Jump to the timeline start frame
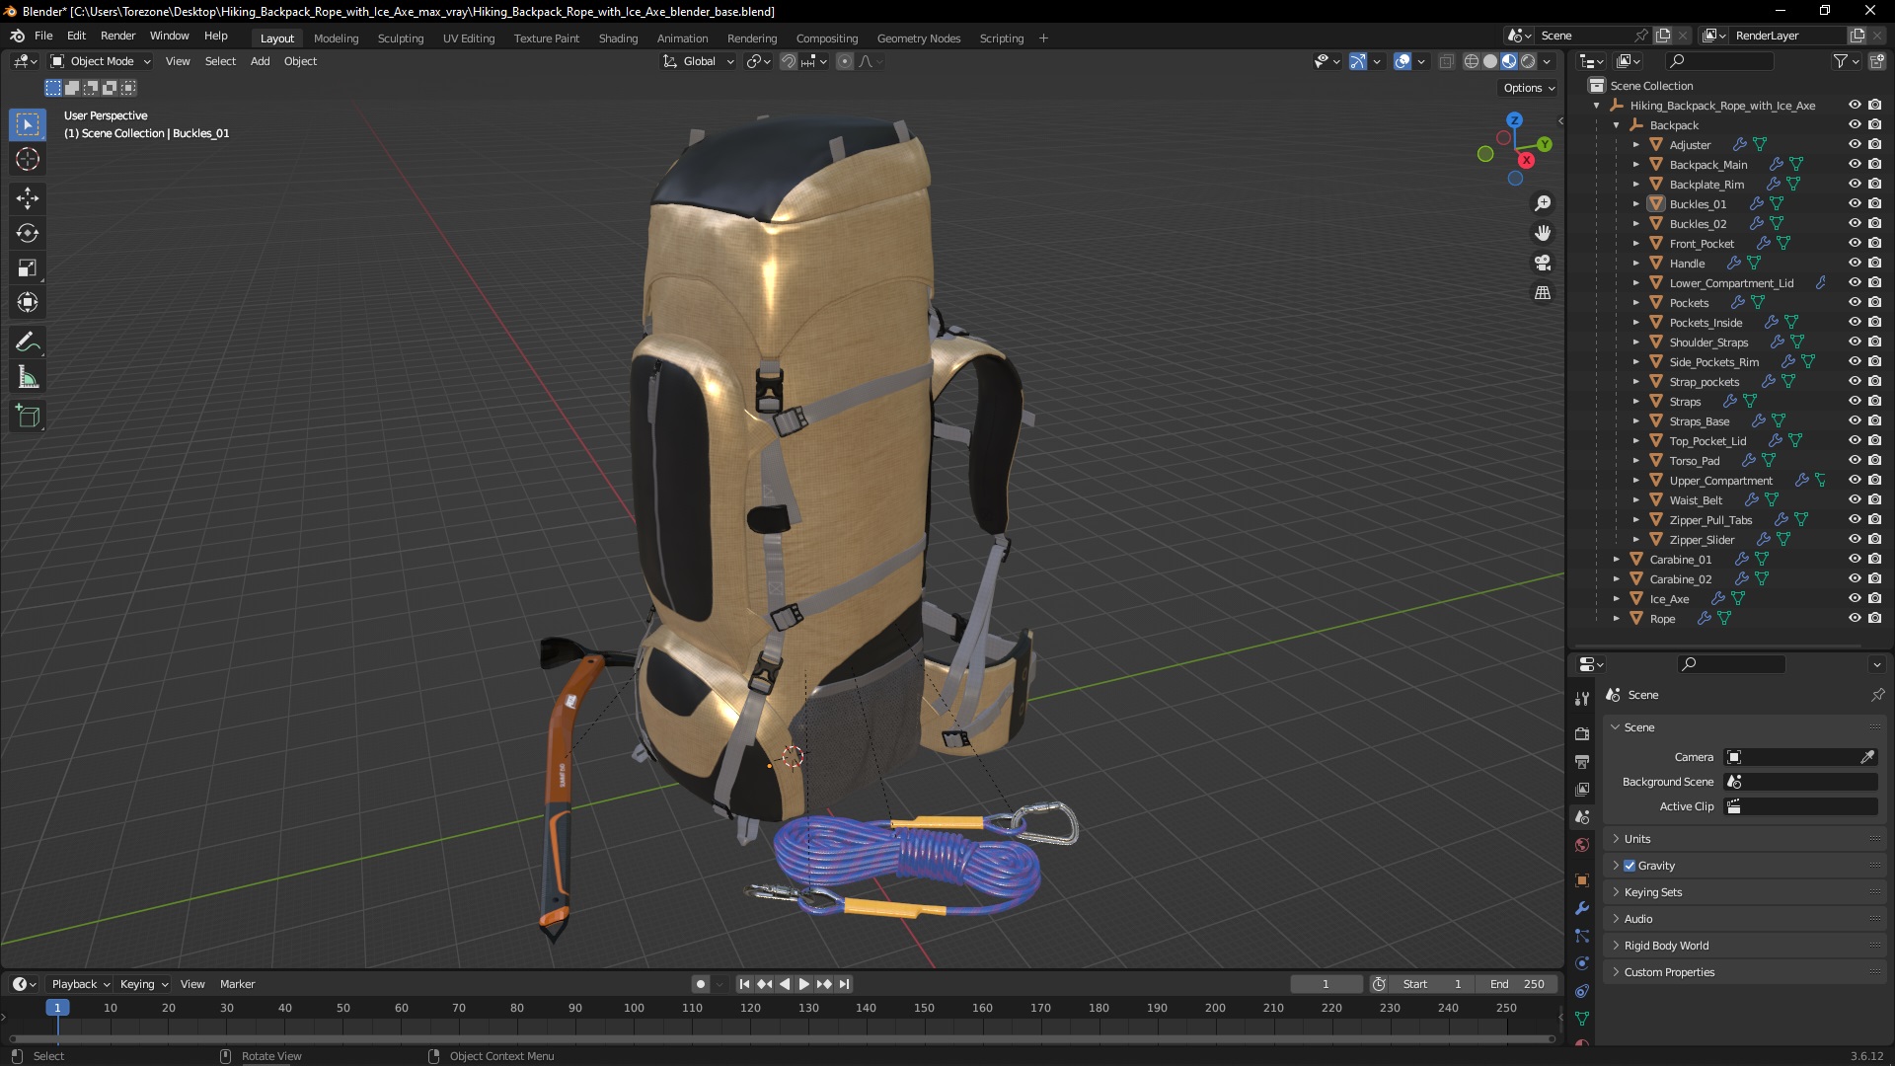This screenshot has height=1066, width=1895. [744, 984]
